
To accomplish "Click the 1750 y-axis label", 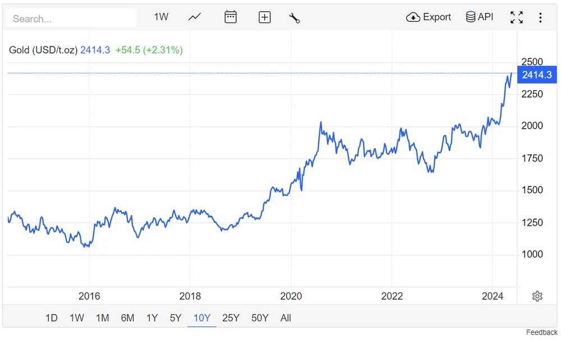I will 532,158.
